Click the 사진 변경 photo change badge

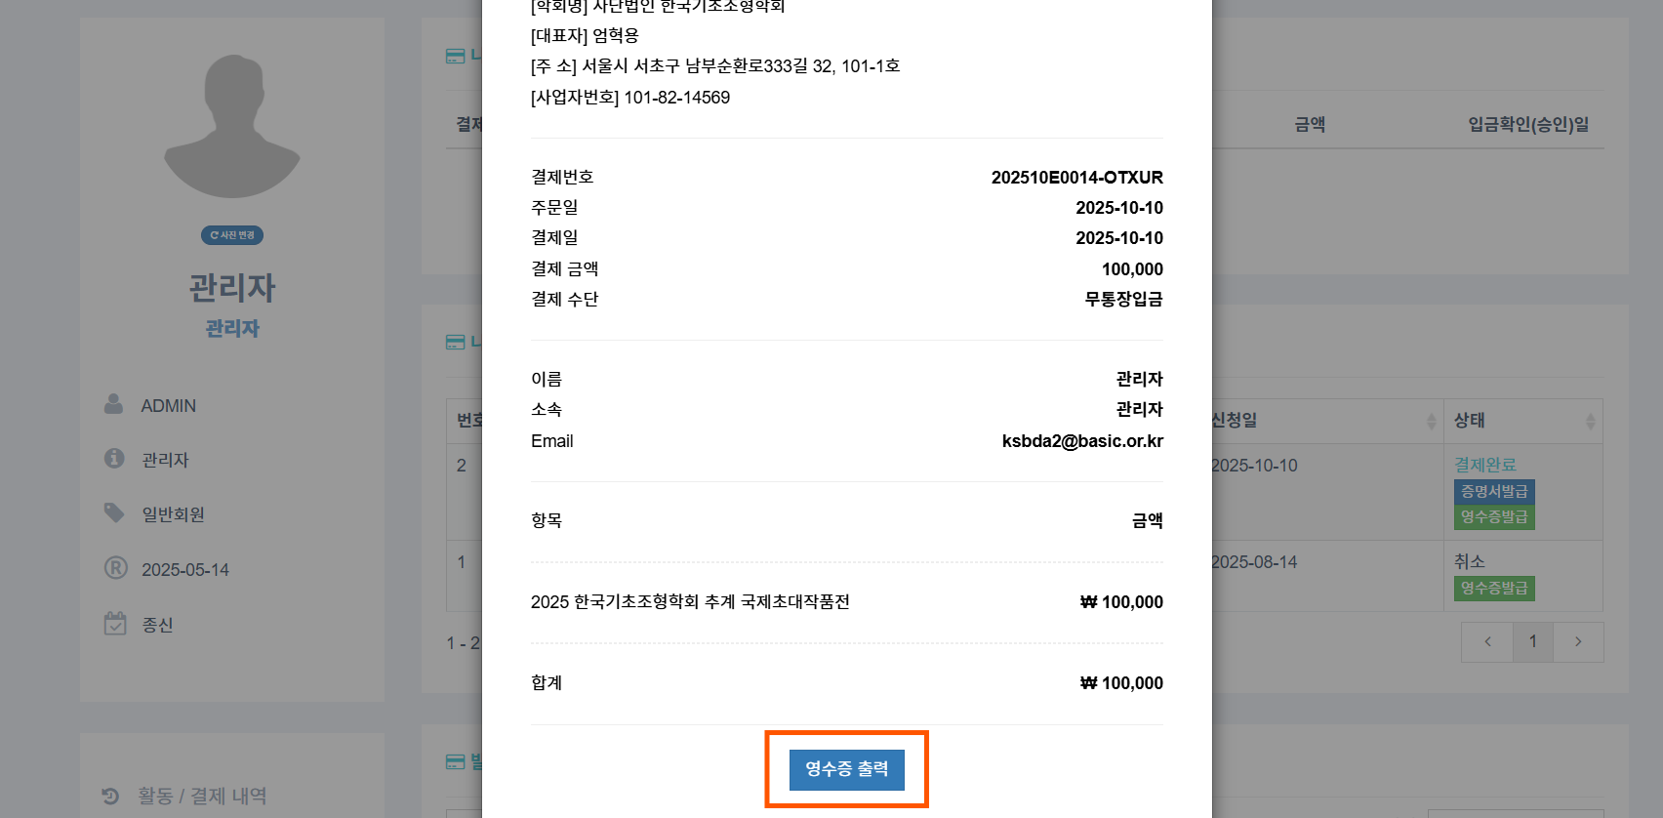click(232, 235)
